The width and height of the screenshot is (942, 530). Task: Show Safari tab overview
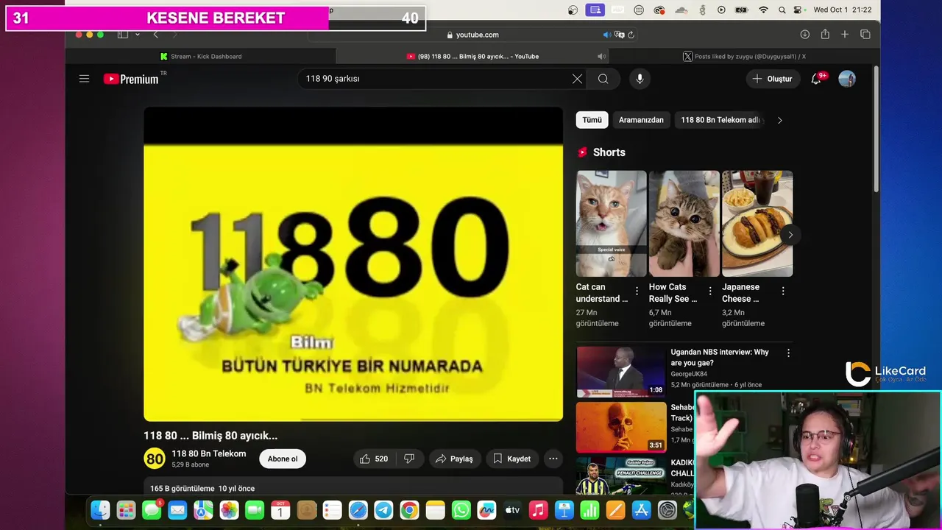pos(865,35)
